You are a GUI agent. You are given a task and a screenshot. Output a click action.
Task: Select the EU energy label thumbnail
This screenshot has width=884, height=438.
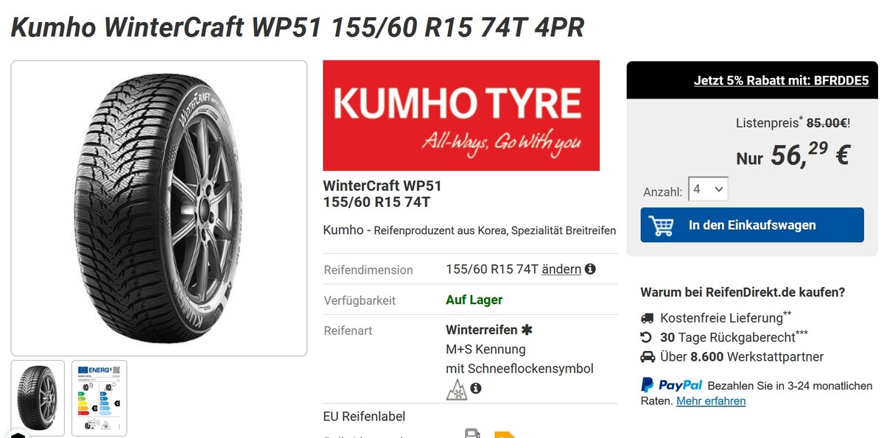[x=99, y=398]
